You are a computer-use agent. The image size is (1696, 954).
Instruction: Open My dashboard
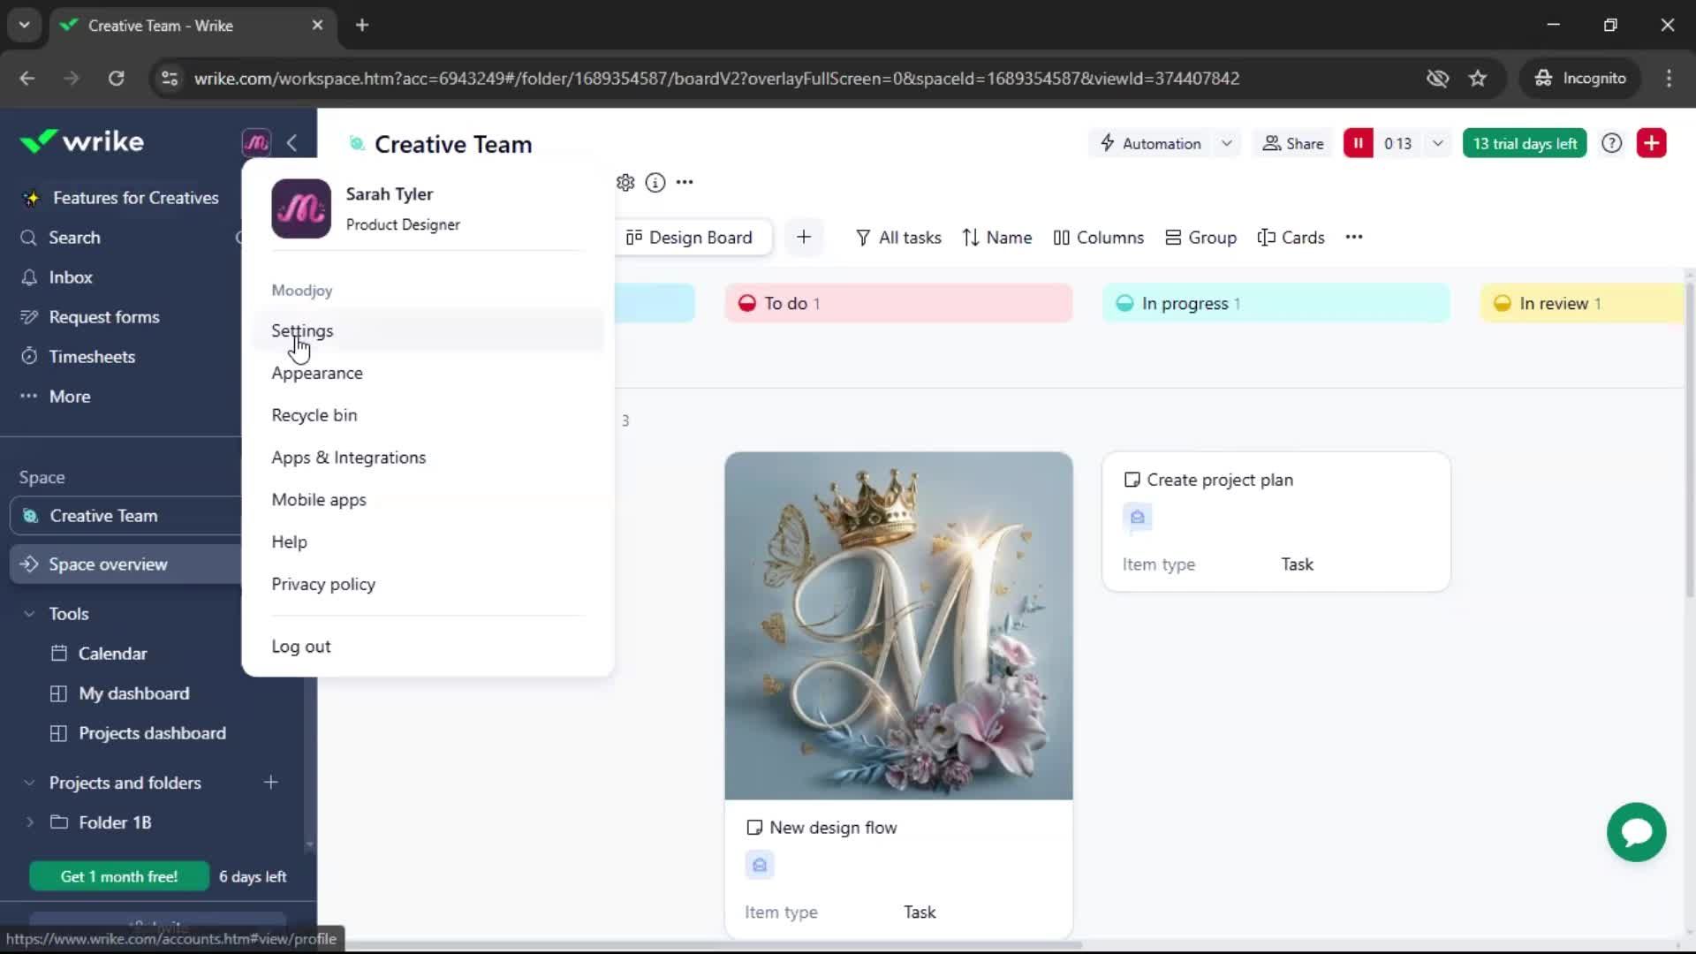(x=133, y=693)
